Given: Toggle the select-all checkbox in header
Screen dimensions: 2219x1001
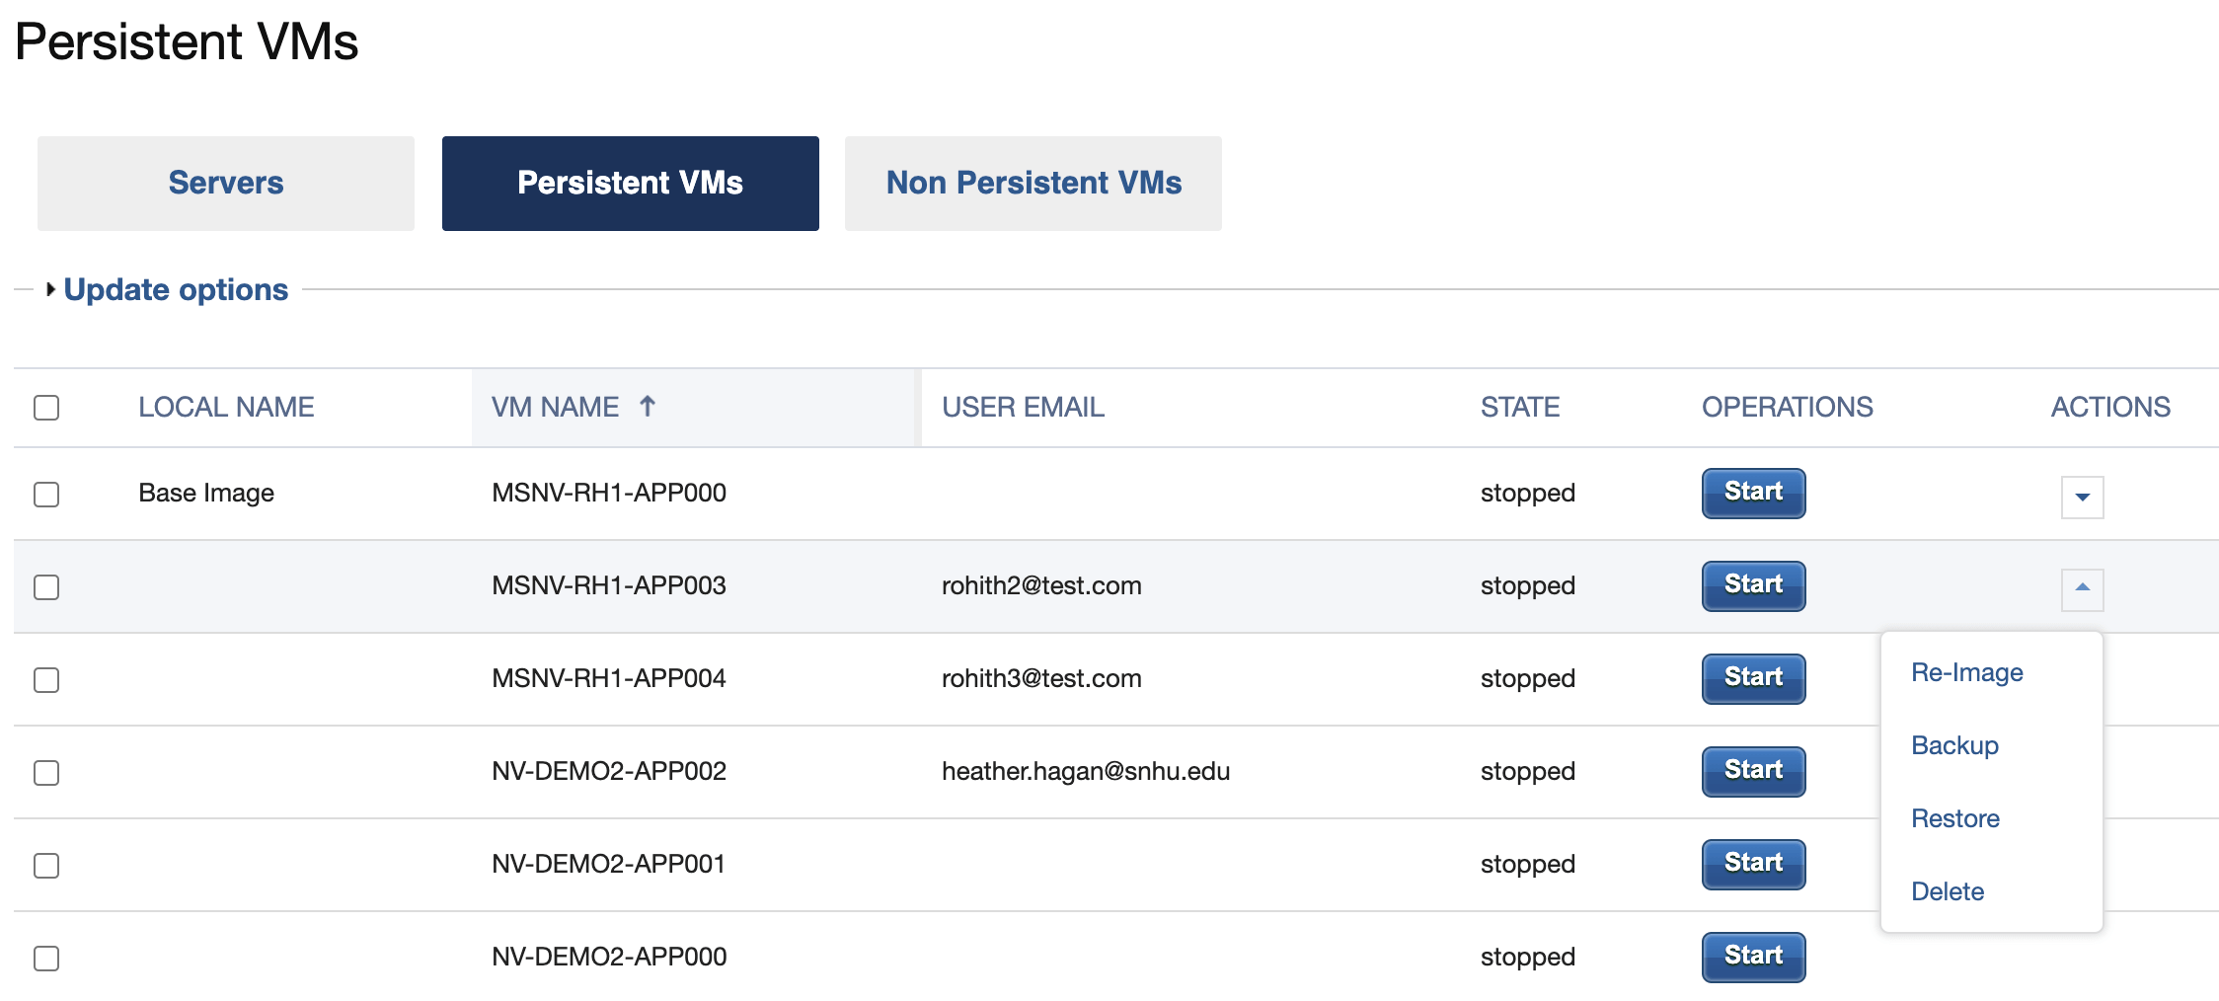Looking at the screenshot, I should [46, 407].
